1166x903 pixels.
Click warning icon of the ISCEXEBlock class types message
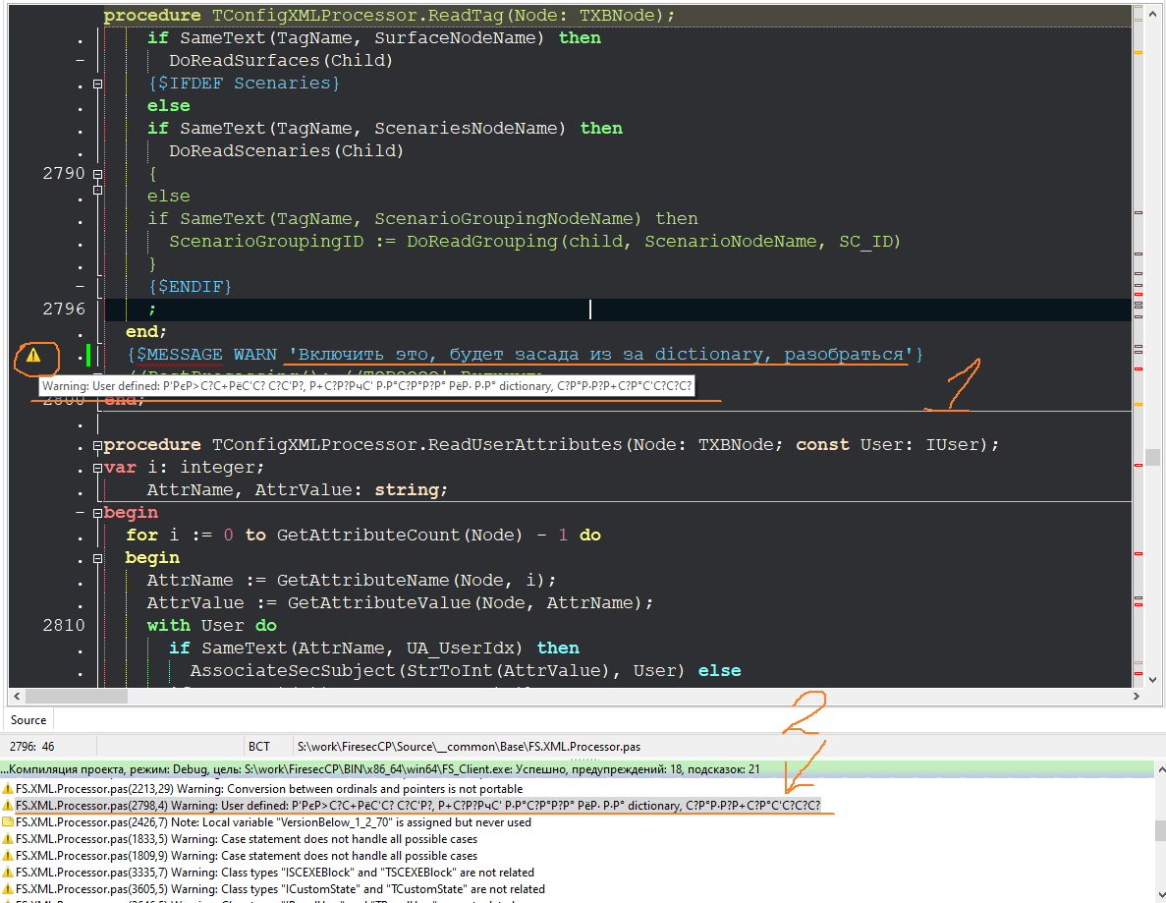pos(8,873)
